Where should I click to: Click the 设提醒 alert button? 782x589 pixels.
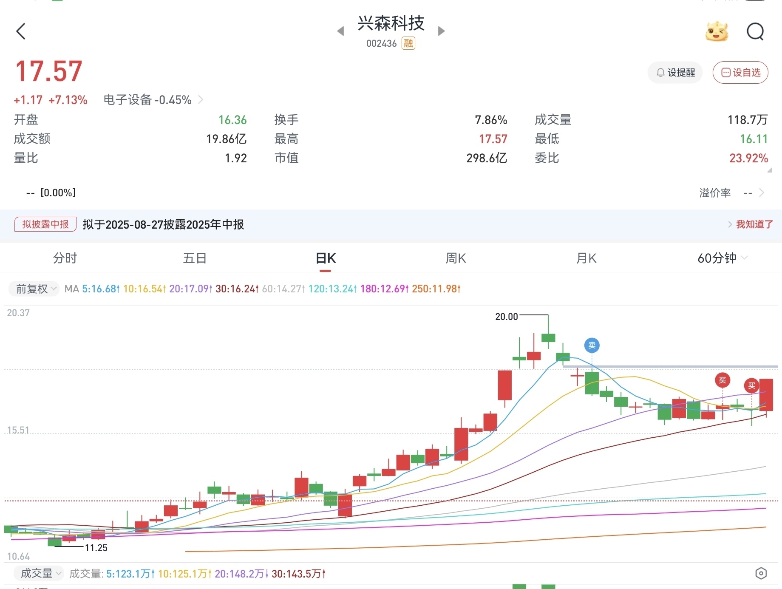tap(675, 72)
